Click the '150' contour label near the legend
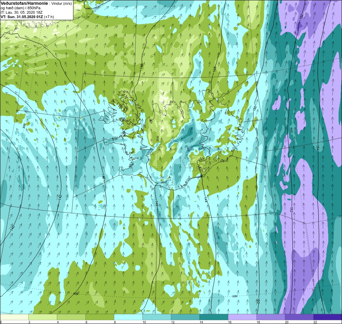 pos(258,301)
